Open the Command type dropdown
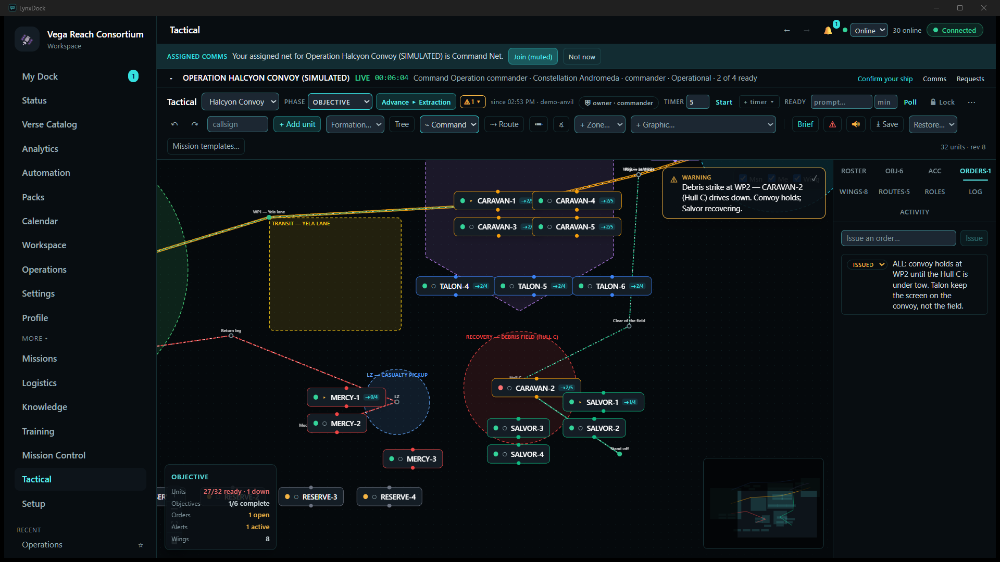 (x=449, y=125)
